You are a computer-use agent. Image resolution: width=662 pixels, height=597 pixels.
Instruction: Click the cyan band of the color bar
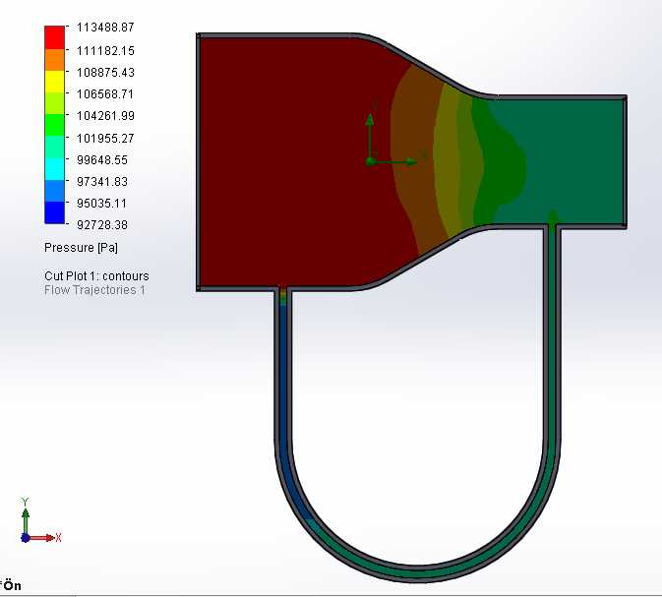point(54,169)
